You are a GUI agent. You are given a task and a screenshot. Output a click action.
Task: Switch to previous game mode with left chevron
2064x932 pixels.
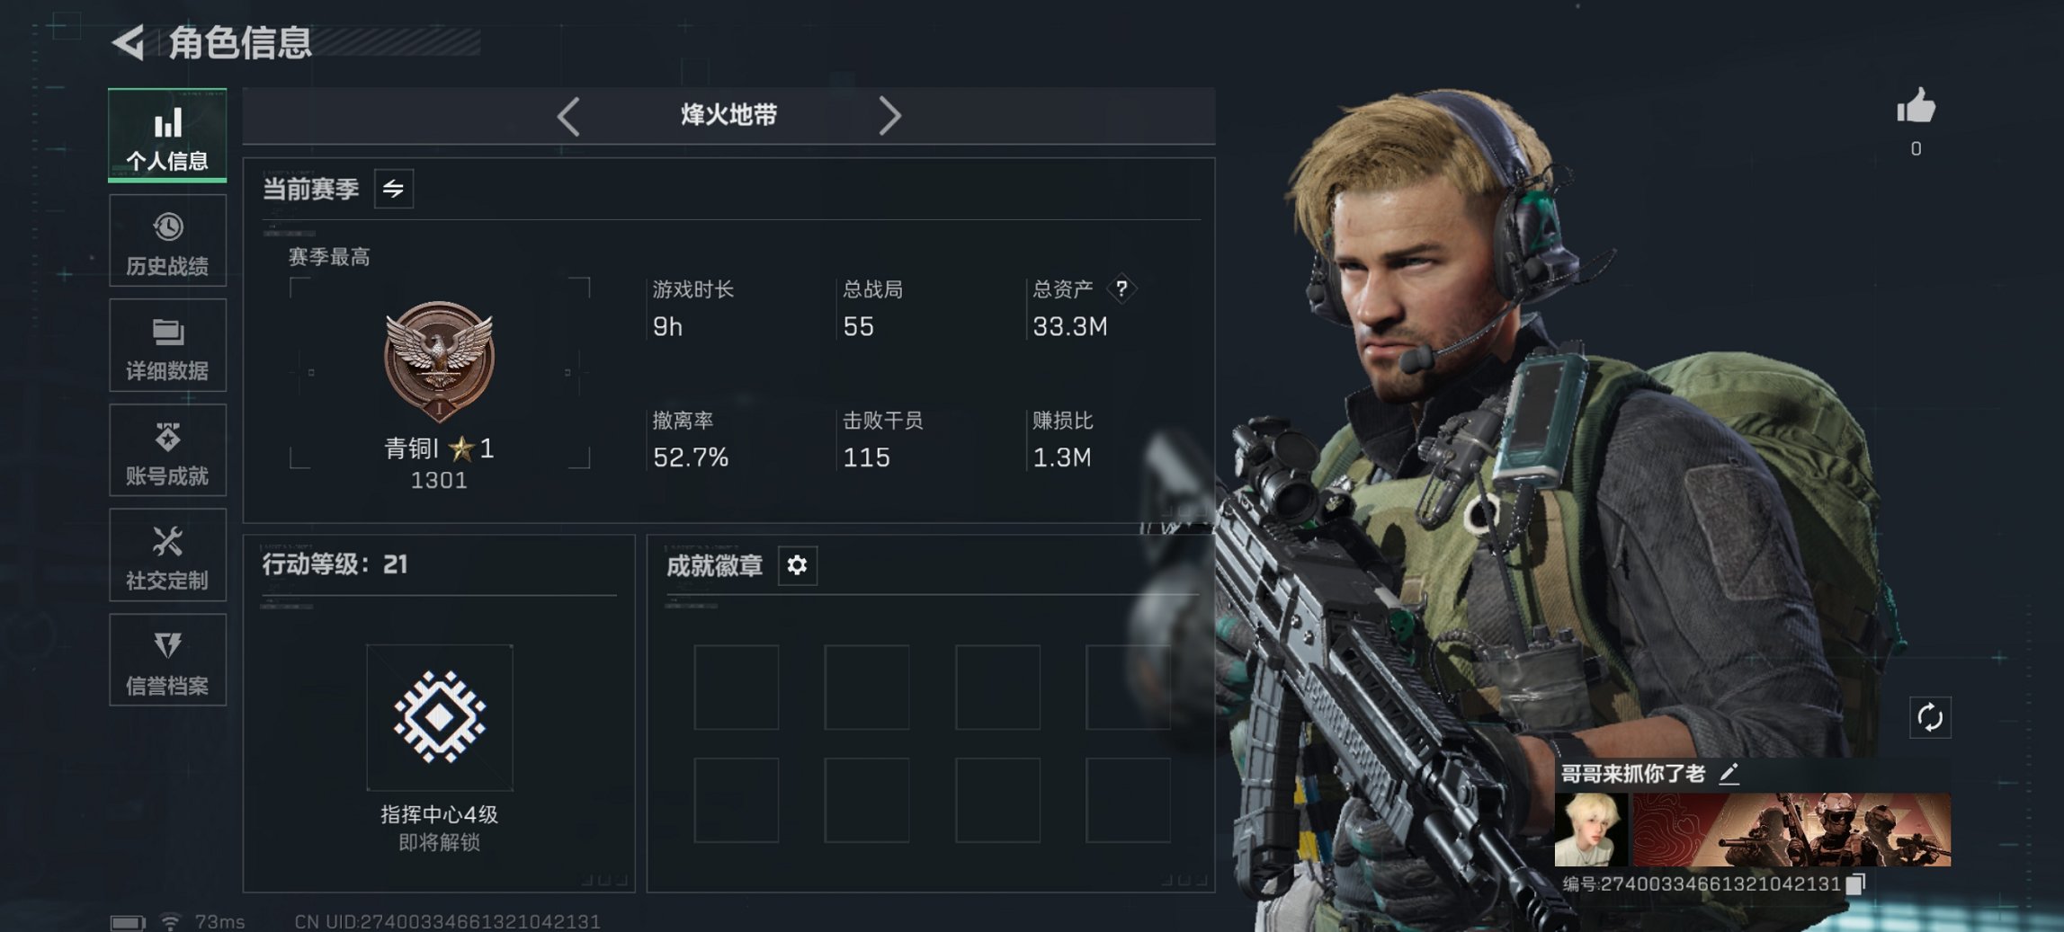pos(567,116)
